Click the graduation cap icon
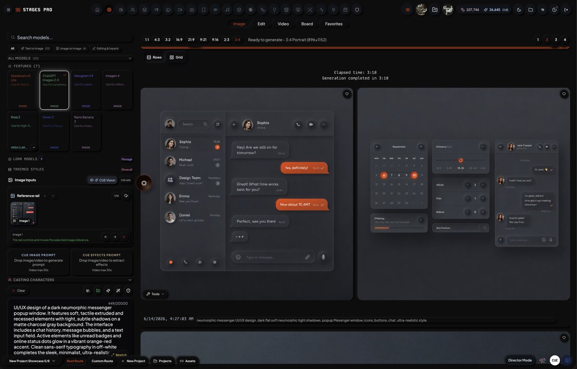Image resolution: width=577 pixels, height=369 pixels. [542, 10]
